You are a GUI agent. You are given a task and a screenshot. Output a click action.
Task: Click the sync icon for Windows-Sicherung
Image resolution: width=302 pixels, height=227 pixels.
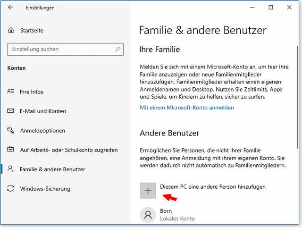tap(11, 189)
